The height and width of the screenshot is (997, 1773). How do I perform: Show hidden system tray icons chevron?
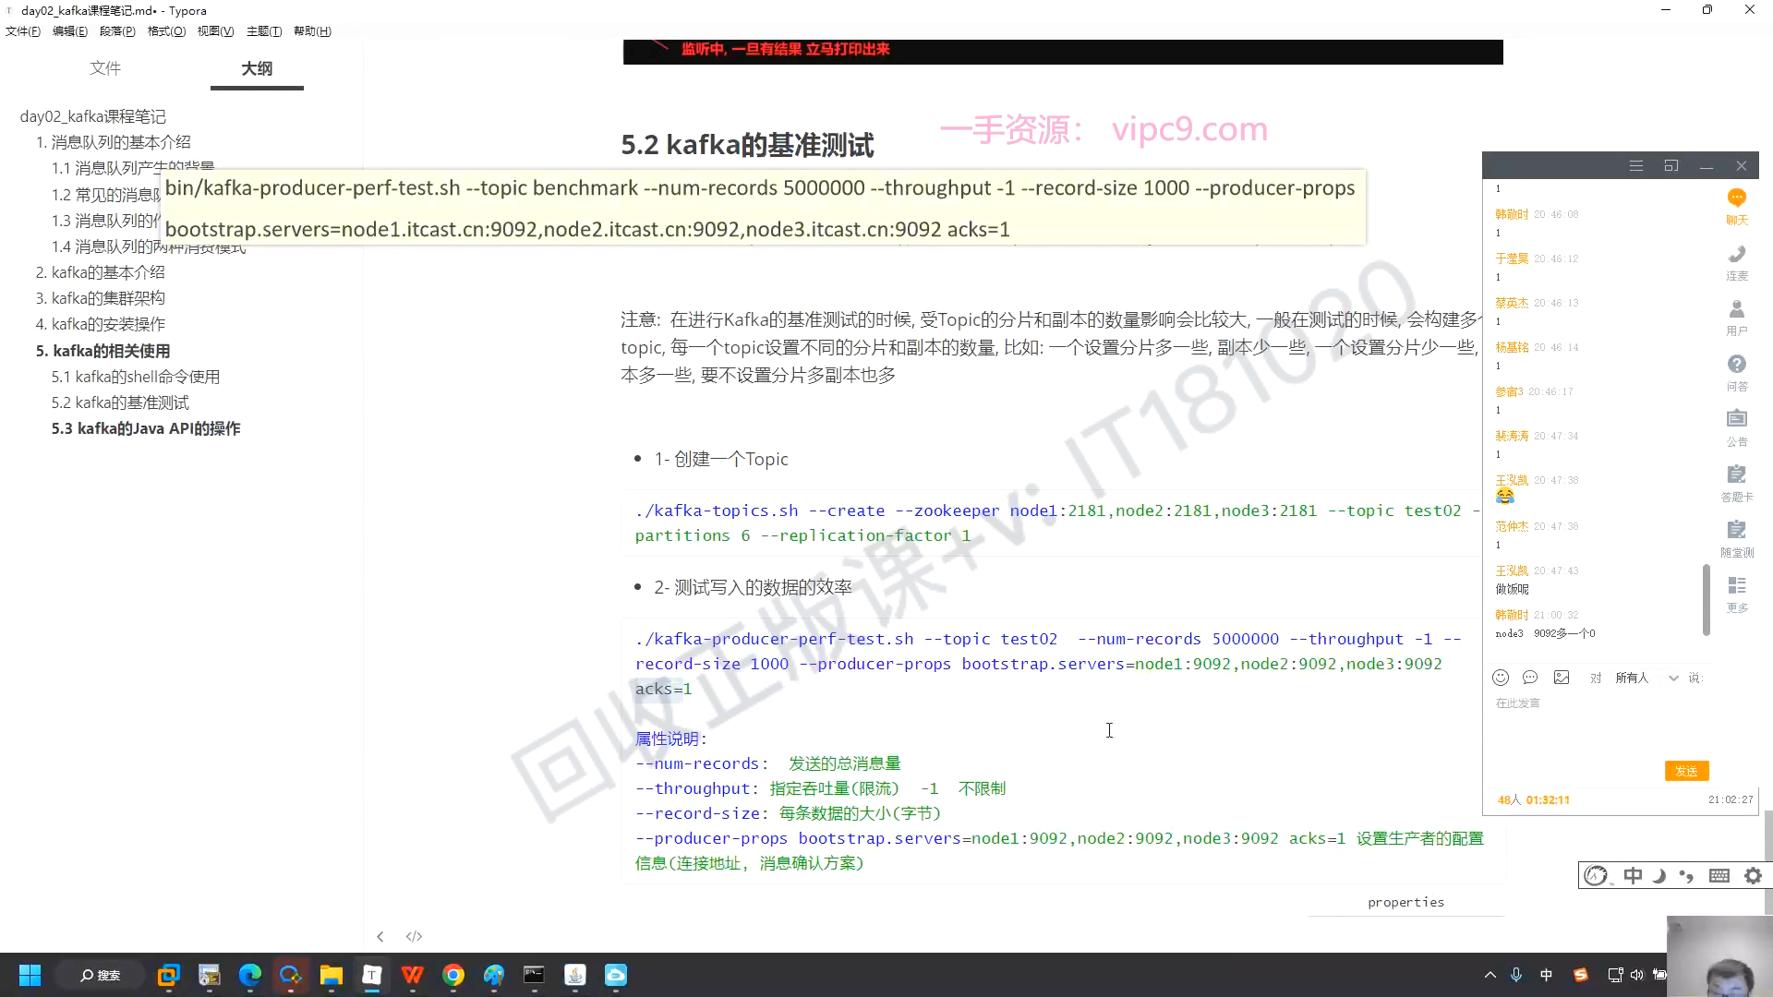[x=1490, y=975]
